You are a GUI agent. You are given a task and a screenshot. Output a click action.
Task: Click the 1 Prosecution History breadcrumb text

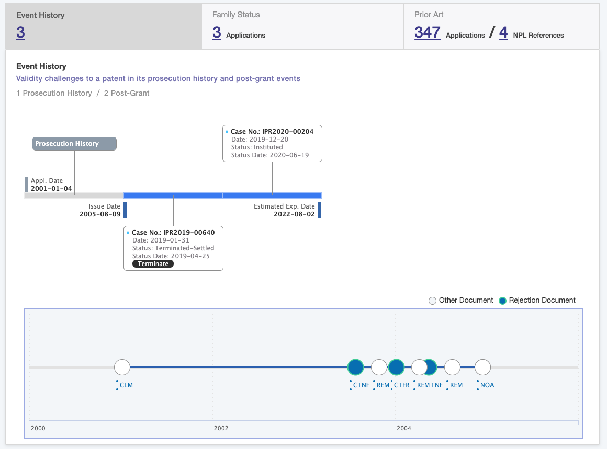54,93
